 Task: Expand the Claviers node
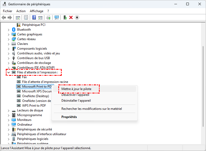pyautogui.click(x=8, y=44)
